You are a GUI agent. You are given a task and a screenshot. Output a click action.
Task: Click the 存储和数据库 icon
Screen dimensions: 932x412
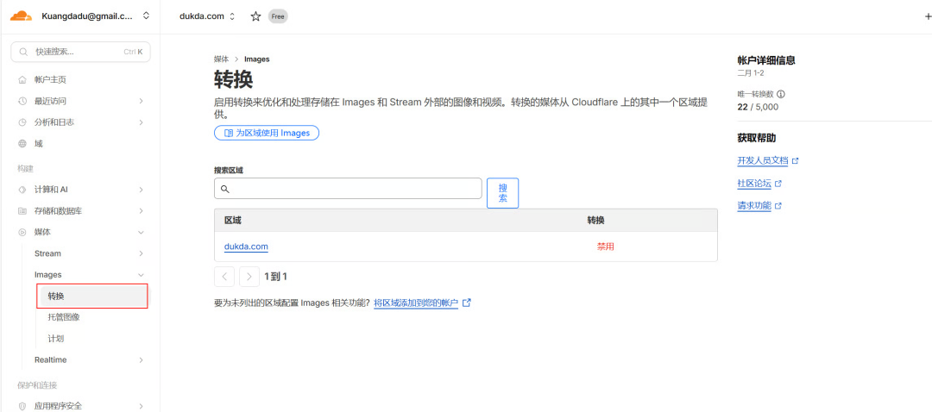coord(22,211)
